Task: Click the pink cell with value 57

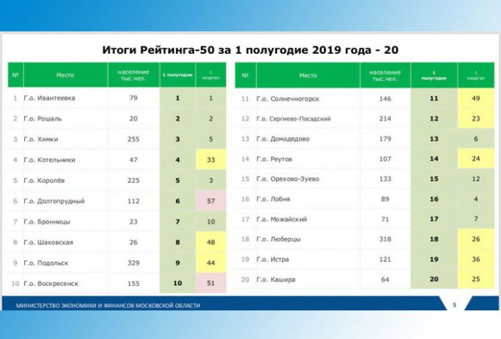Action: (210, 201)
